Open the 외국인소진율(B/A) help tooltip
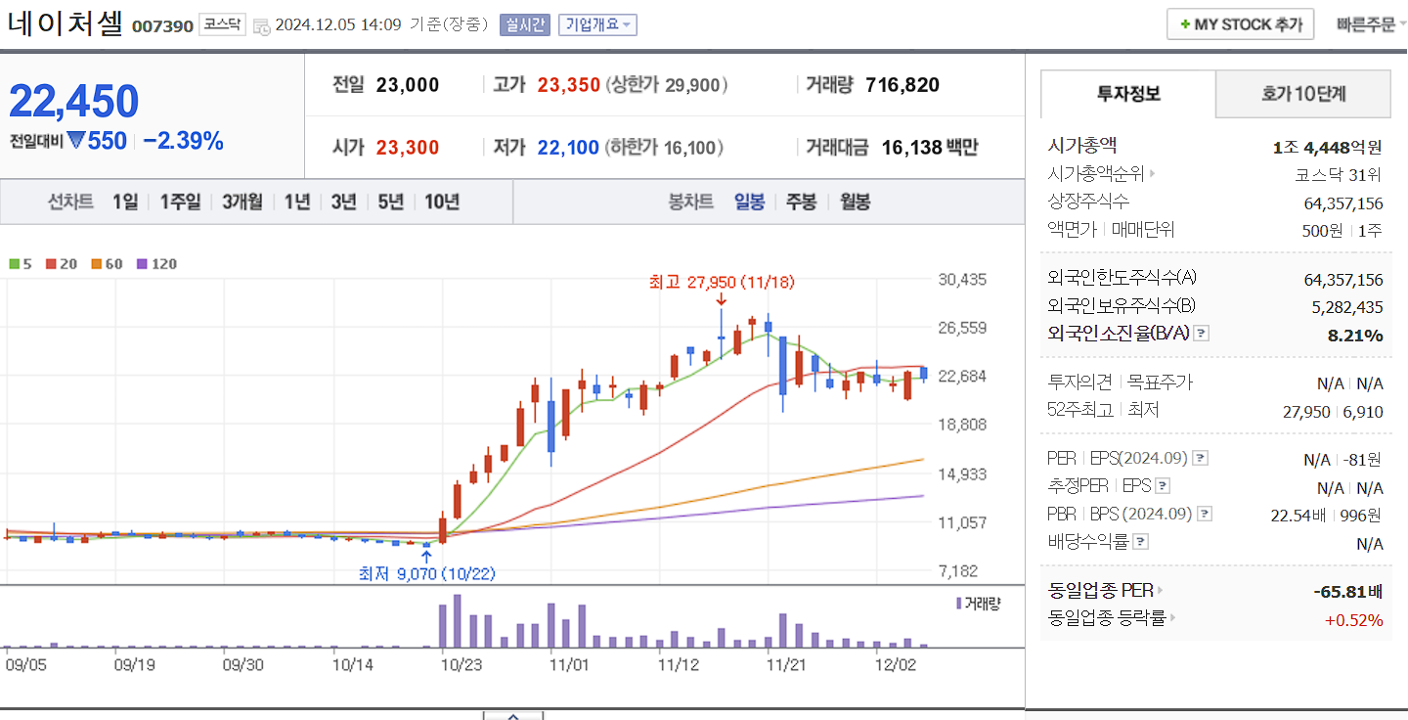Image resolution: width=1408 pixels, height=720 pixels. [1200, 333]
